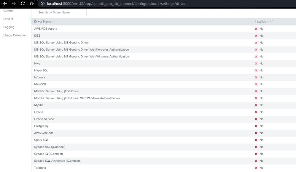Screen dimensions: 296x172
Task: Click the red X status for MySQL
Action: (256, 105)
